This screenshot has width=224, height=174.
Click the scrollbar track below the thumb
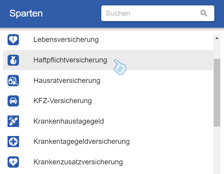[x=217, y=151]
